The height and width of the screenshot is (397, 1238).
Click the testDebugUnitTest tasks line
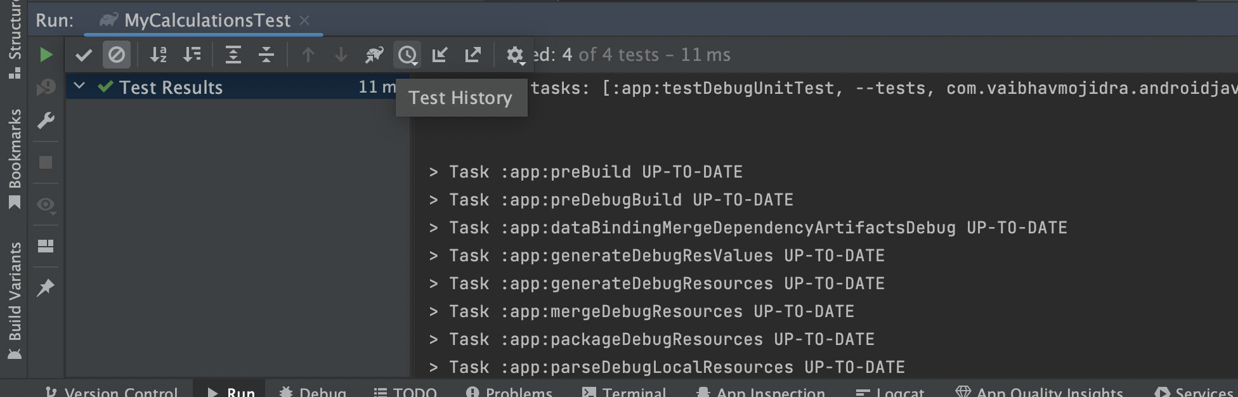884,88
